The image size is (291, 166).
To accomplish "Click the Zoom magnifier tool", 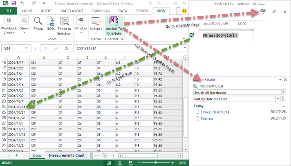I will tap(38, 24).
